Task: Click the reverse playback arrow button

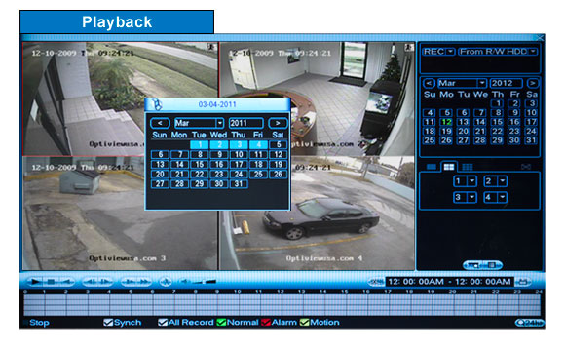Action: click(68, 282)
